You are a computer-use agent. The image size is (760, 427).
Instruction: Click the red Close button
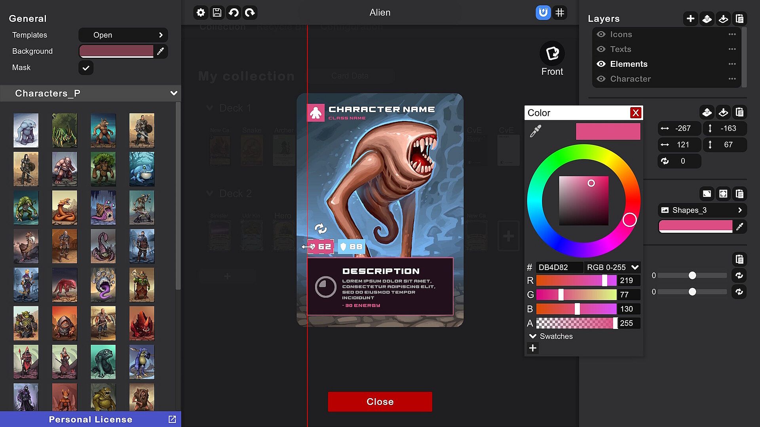tap(380, 402)
